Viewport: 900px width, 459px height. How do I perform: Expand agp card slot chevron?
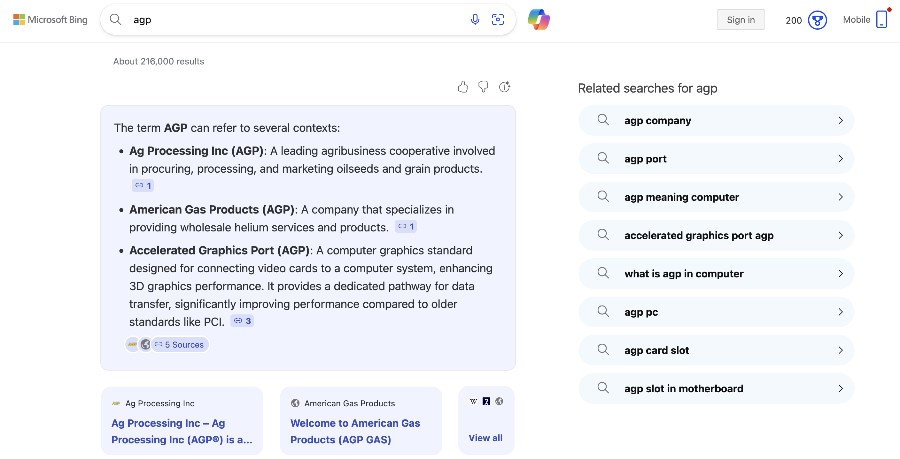click(841, 350)
